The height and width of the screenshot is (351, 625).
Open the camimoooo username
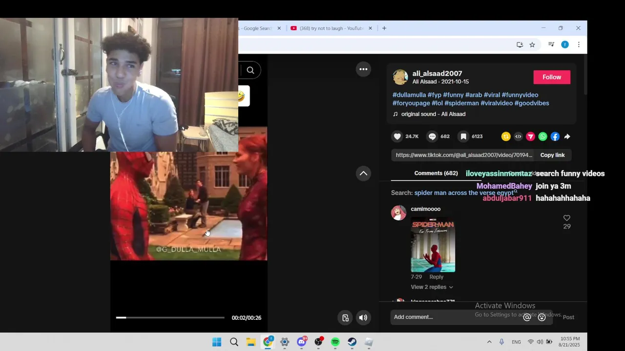(425, 209)
